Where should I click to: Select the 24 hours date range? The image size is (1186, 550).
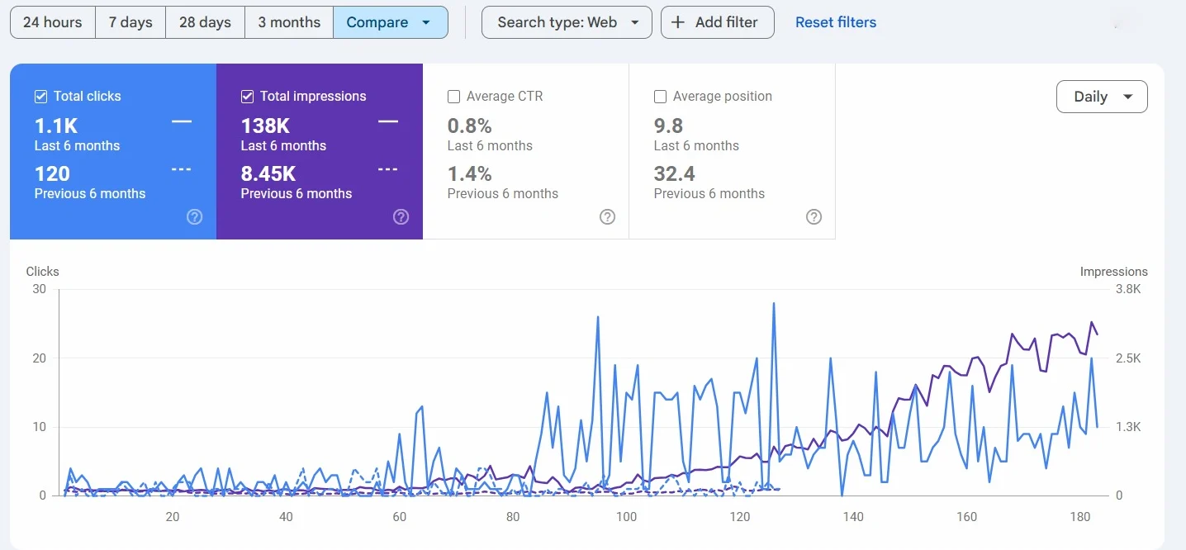[x=52, y=22]
